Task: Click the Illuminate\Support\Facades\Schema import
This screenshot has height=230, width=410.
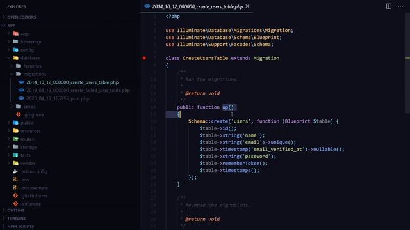Action: click(x=225, y=44)
